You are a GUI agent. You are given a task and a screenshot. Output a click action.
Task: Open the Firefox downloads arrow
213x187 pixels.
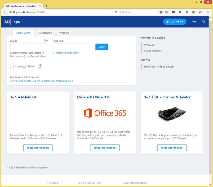(x=180, y=12)
